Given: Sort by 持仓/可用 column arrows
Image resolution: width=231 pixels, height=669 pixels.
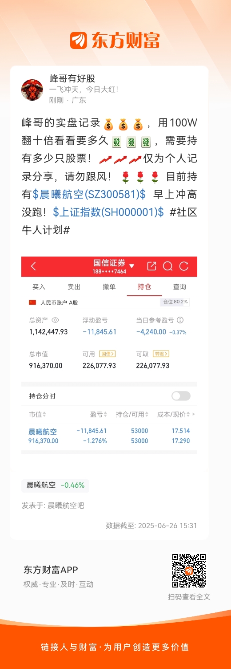Looking at the screenshot, I should point(147,415).
